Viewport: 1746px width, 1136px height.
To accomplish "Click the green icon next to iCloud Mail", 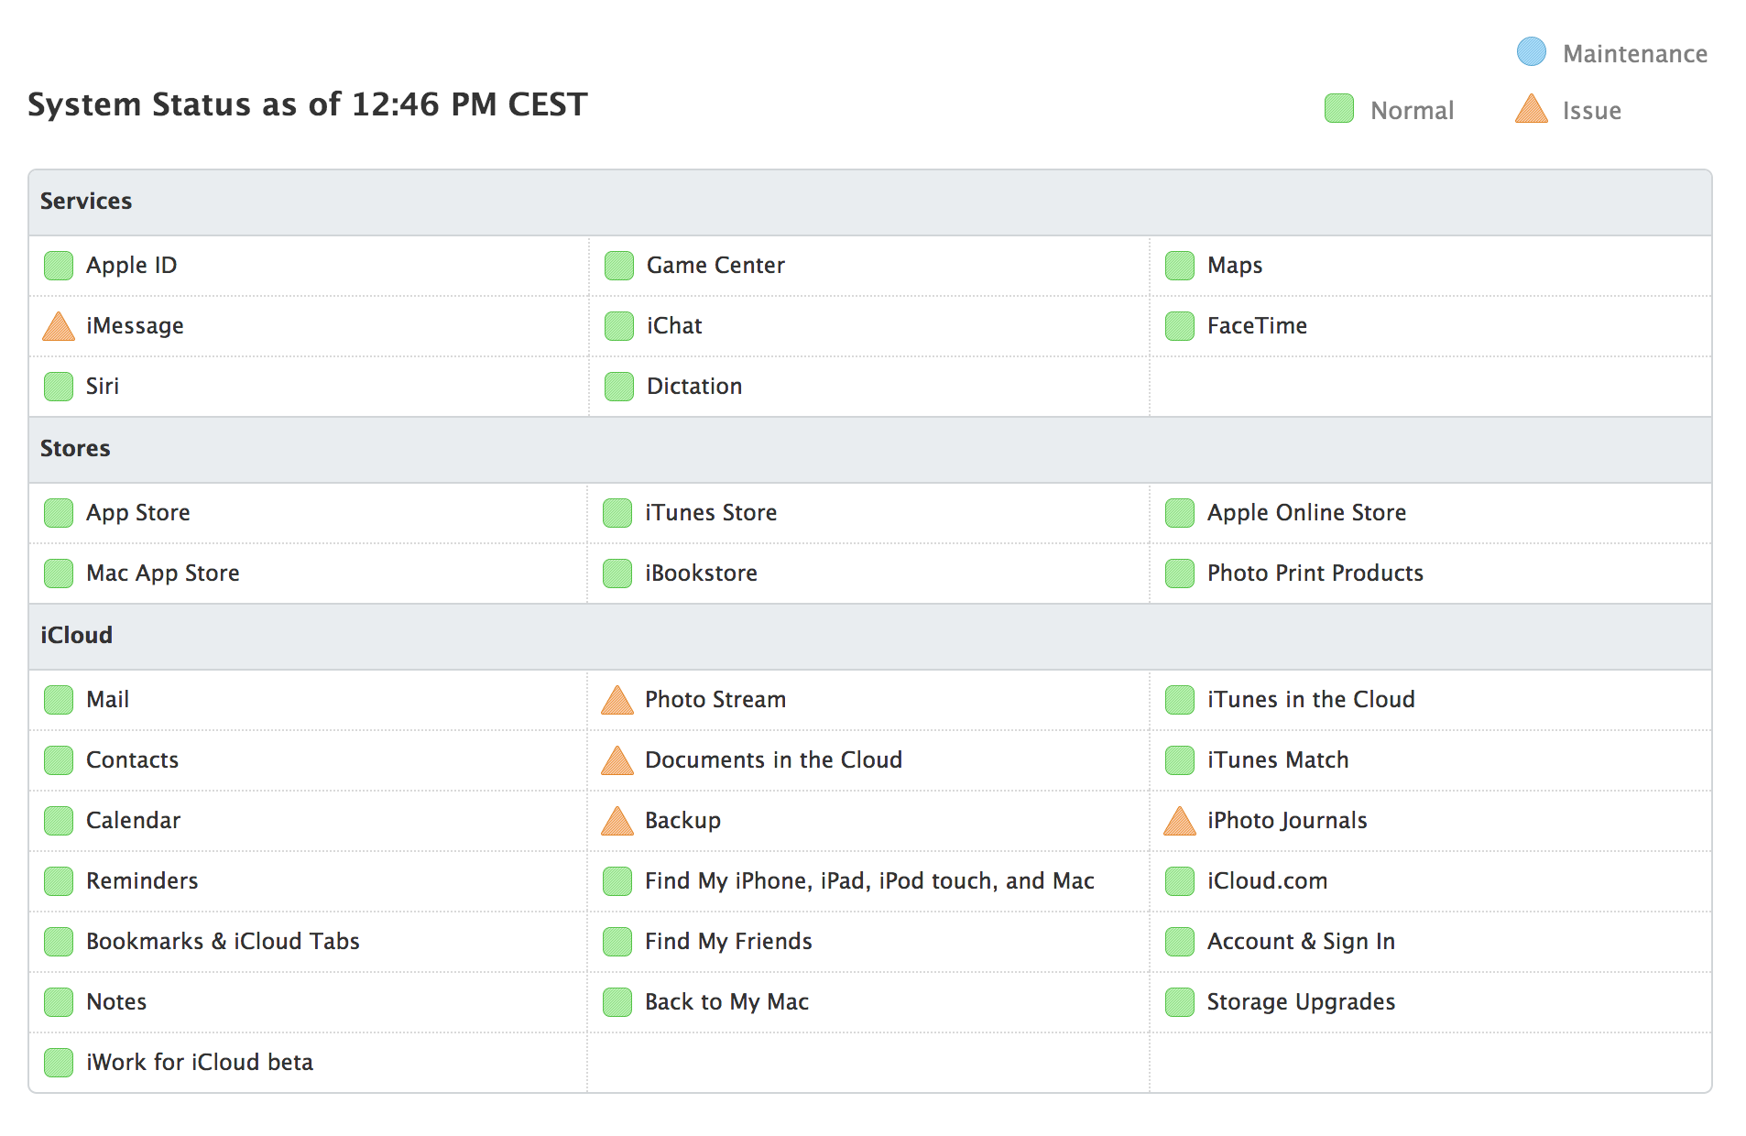I will (59, 700).
